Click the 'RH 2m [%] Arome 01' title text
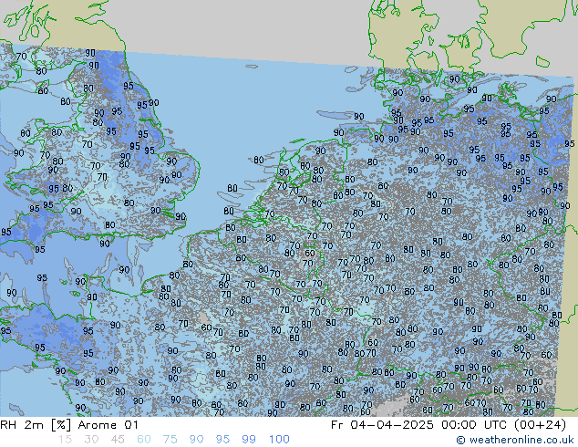 click(x=69, y=425)
